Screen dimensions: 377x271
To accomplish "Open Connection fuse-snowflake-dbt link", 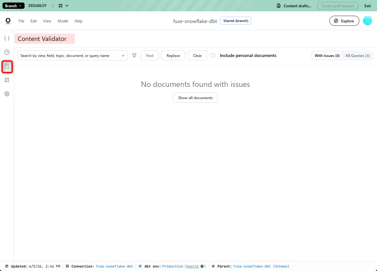I will pyautogui.click(x=114, y=266).
